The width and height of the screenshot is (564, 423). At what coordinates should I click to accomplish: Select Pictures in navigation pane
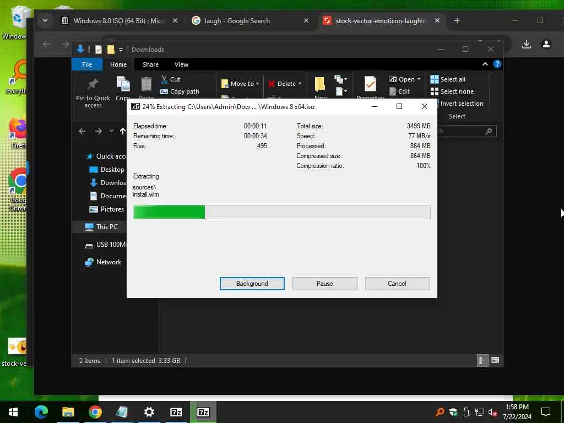coord(106,209)
